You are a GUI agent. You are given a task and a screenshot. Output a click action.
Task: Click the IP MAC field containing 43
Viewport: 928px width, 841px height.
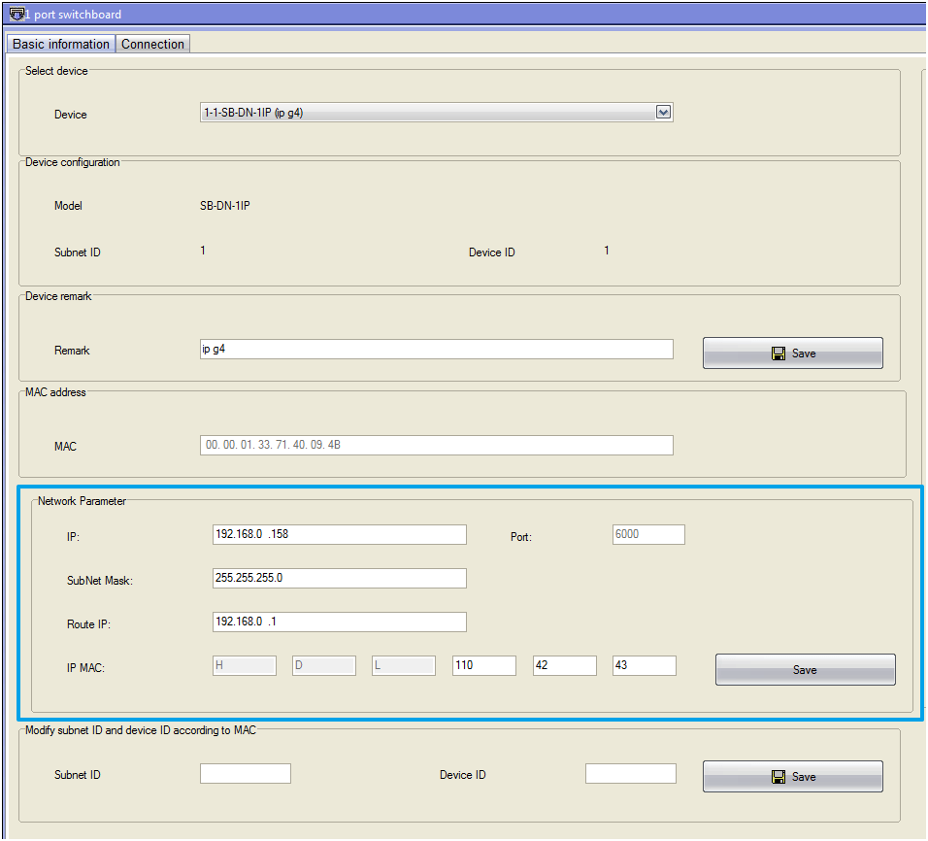(644, 665)
